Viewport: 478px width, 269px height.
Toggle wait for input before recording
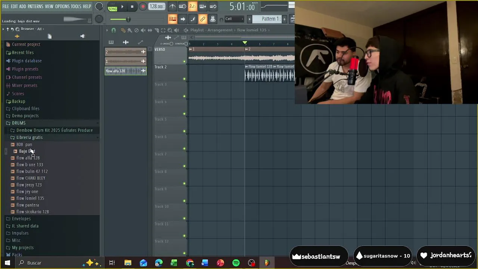coord(182,6)
